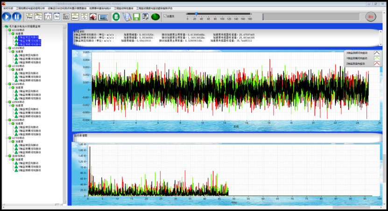Screen dimensions: 388x211
Task: Select the root 大坝强震监测 tree label
Action: 24,27
